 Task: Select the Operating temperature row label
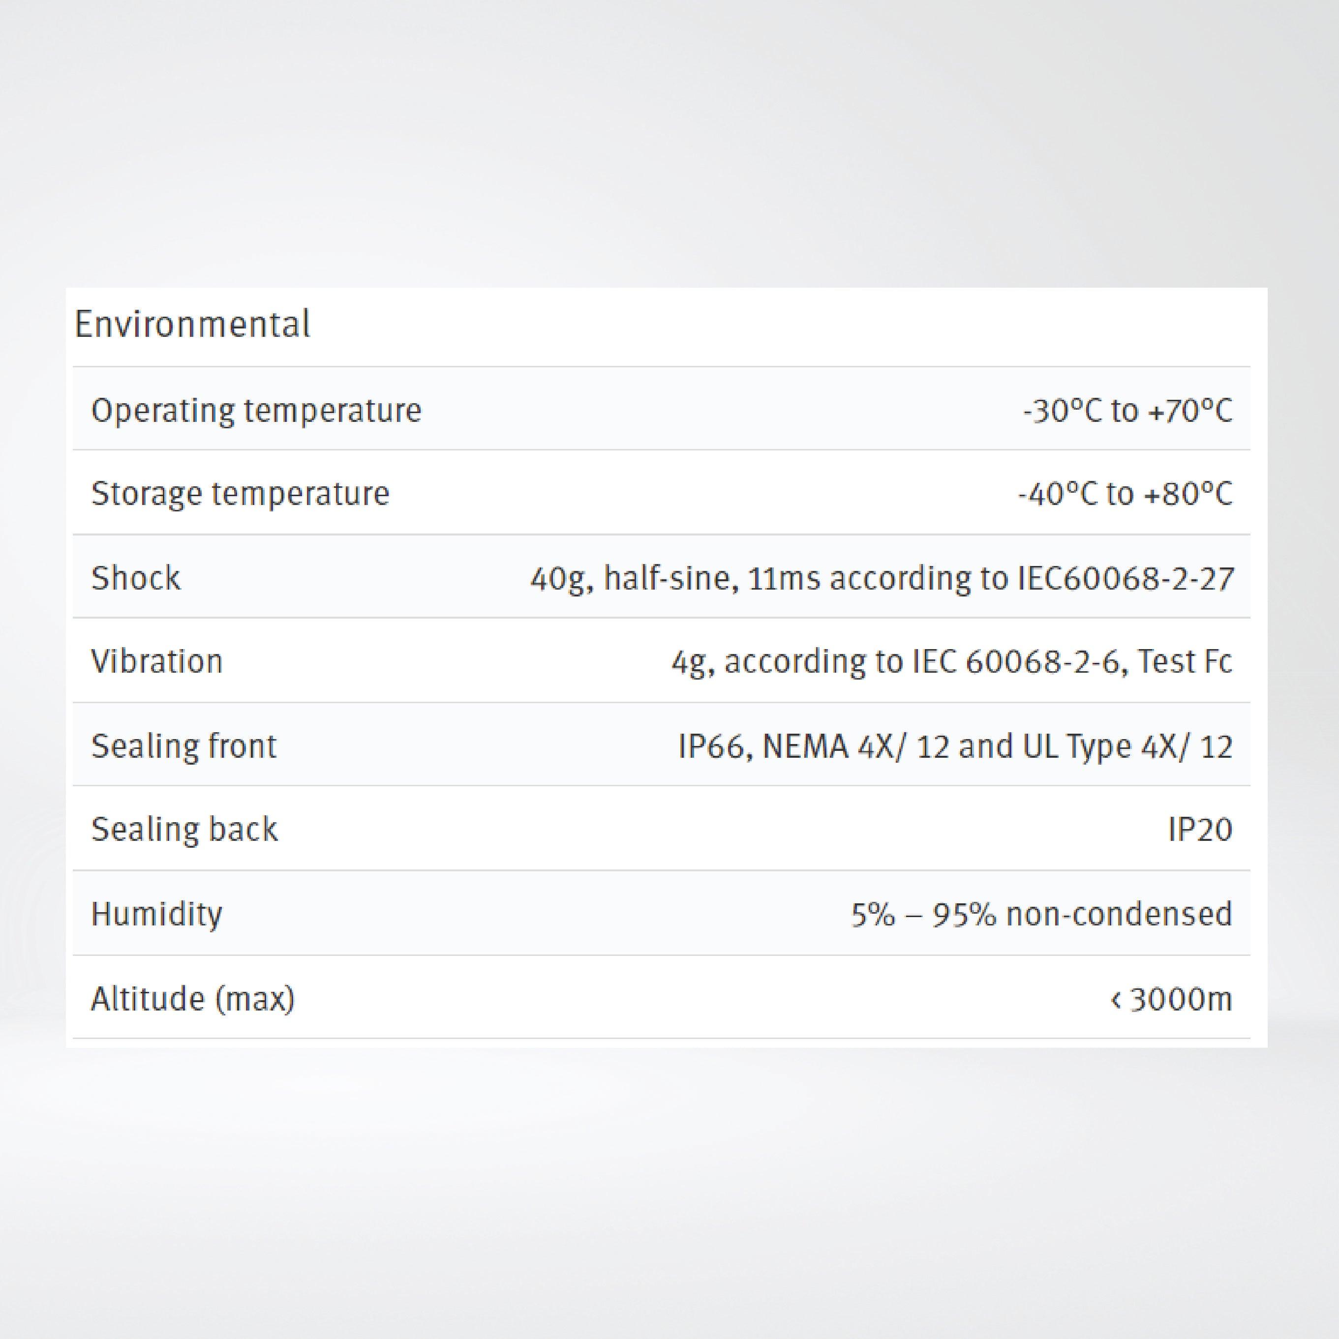pyautogui.click(x=256, y=410)
